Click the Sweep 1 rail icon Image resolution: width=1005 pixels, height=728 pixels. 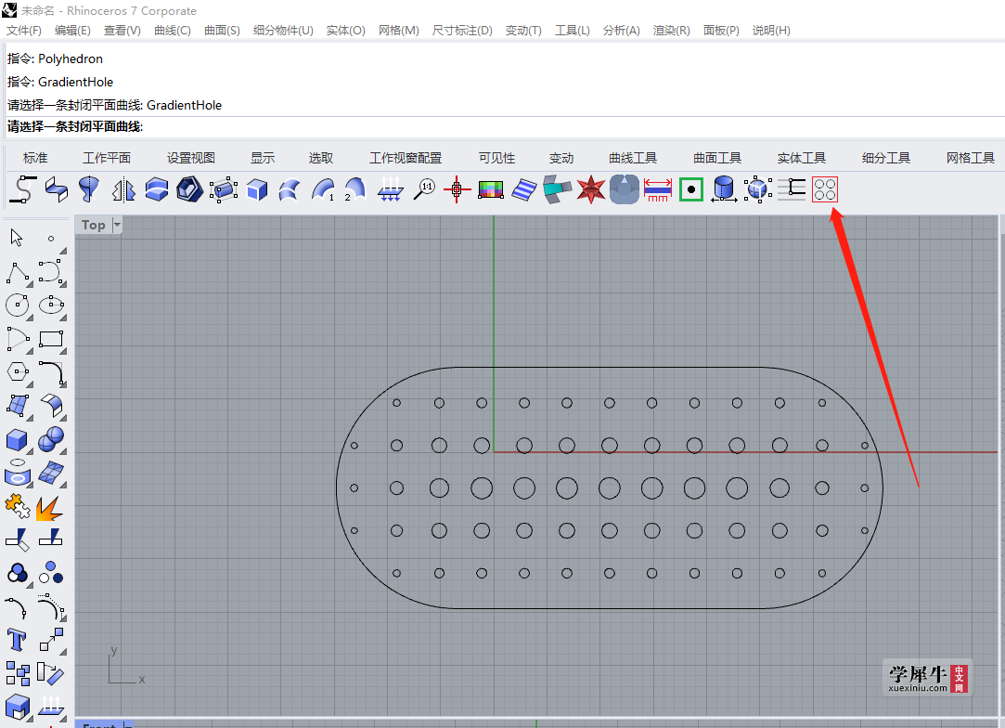323,189
